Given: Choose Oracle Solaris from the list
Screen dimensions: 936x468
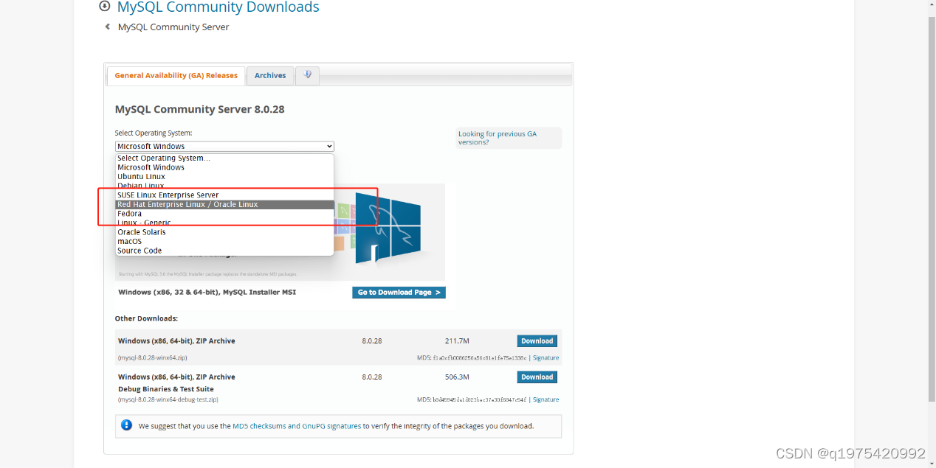Looking at the screenshot, I should click(224, 232).
